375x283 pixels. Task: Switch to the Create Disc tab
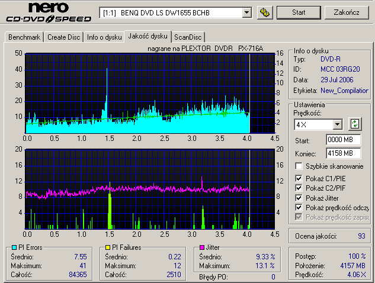point(63,37)
